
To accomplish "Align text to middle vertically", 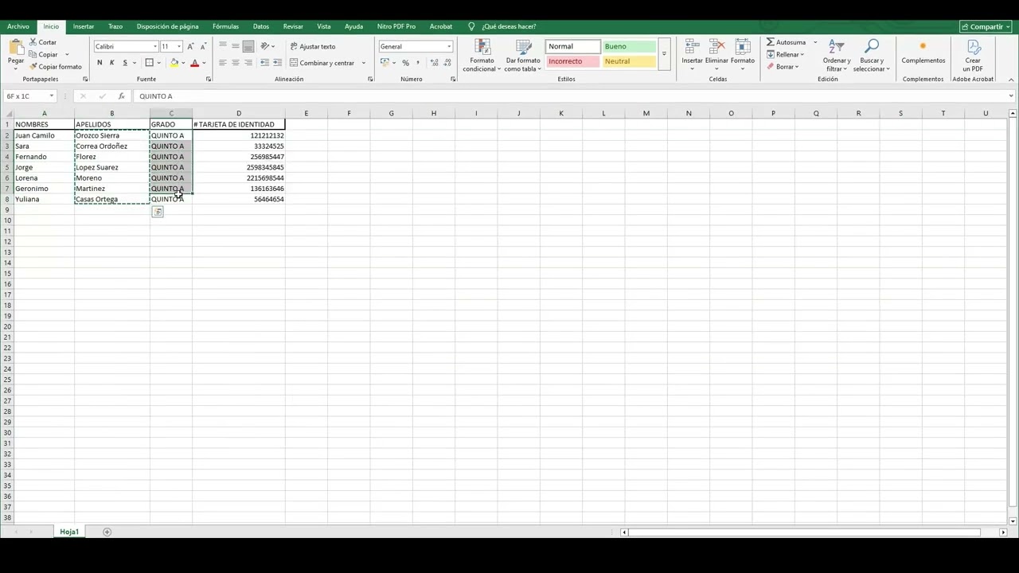I will pos(236,46).
